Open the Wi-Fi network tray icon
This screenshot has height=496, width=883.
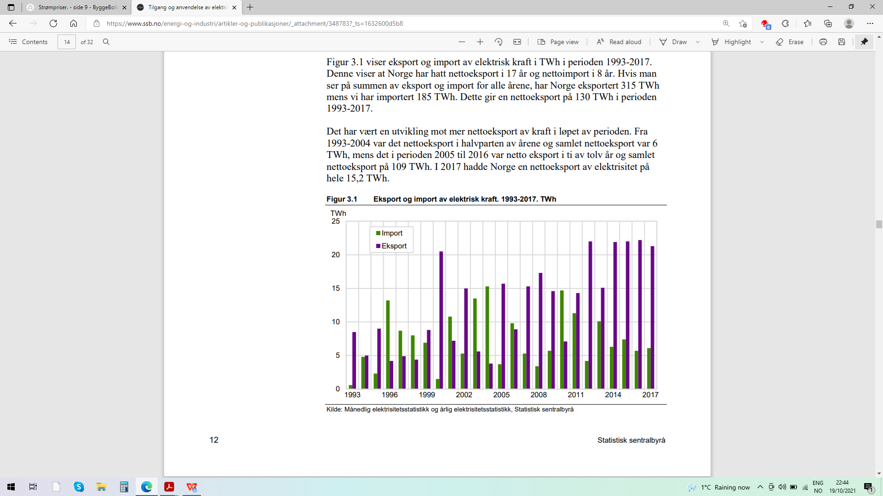coord(805,487)
